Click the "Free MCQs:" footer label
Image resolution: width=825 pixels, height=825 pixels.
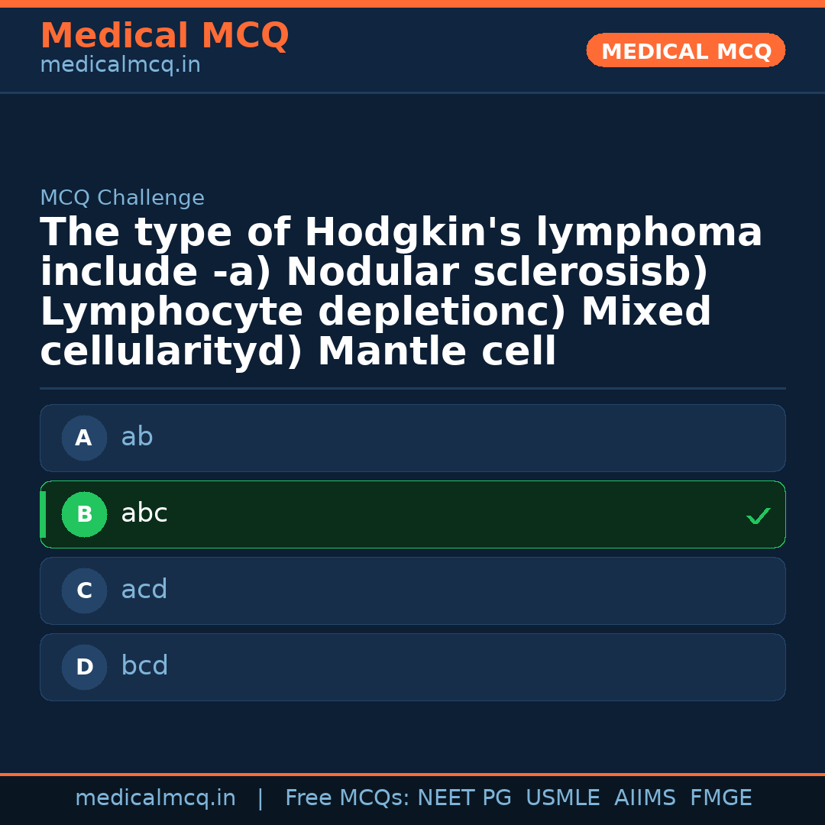pos(348,798)
